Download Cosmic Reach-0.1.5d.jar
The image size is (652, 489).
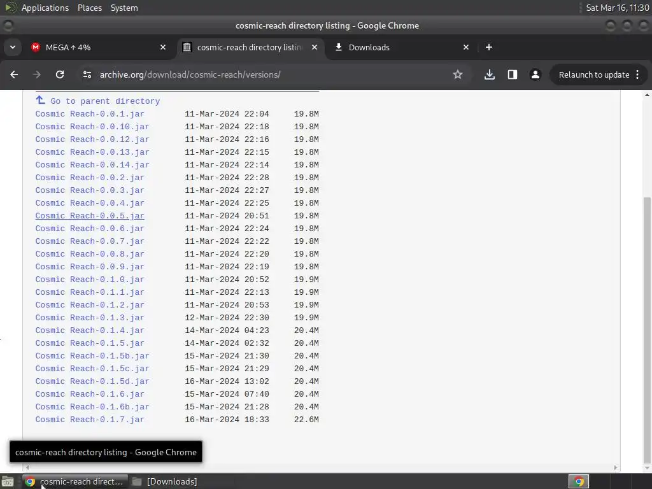click(x=92, y=381)
